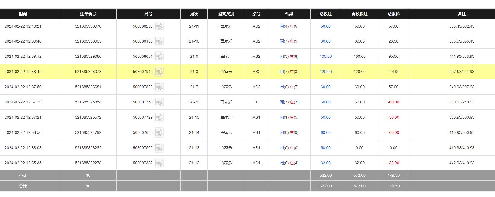Open the 30.00 total bet link

(x=326, y=41)
